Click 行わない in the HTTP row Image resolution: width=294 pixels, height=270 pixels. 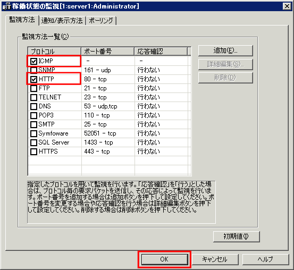(149, 79)
